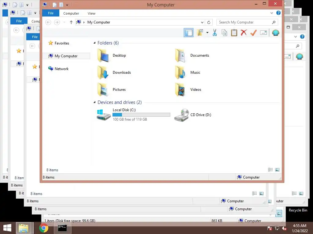Click the Classic Shell seashell icon
313x234 pixels.
275,33
